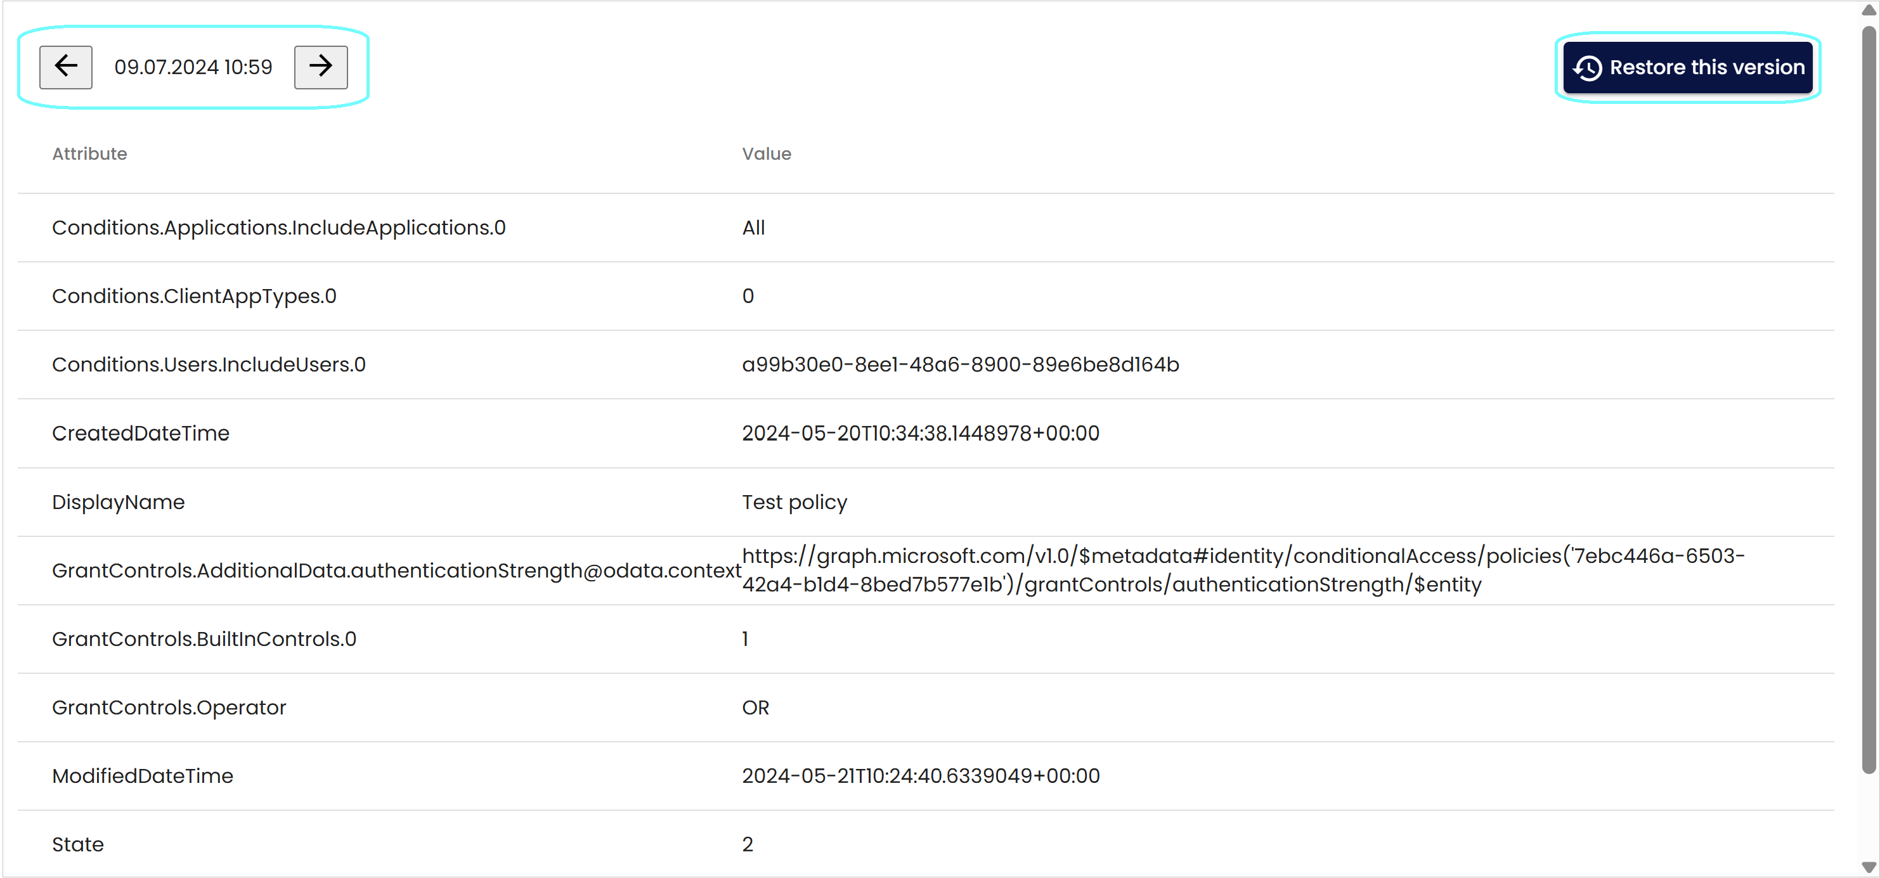The height and width of the screenshot is (878, 1880).
Task: Go to previous version with left arrow
Action: click(66, 67)
